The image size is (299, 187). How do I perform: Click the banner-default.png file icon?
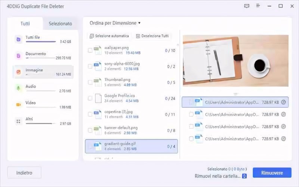point(98,130)
